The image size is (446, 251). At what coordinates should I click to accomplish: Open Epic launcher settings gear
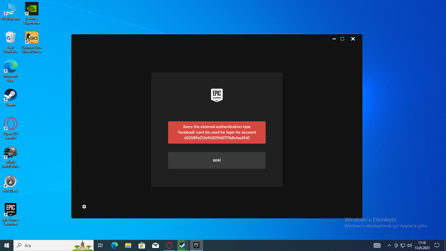pyautogui.click(x=84, y=207)
